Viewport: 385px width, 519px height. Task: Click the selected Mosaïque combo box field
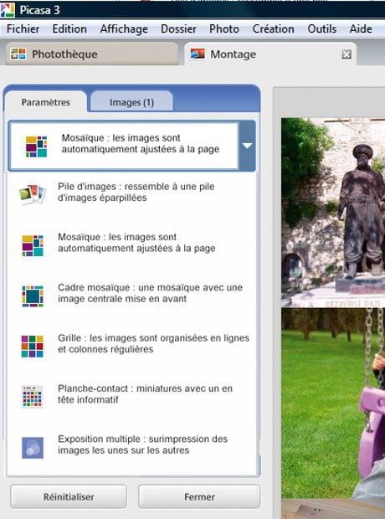tap(131, 146)
